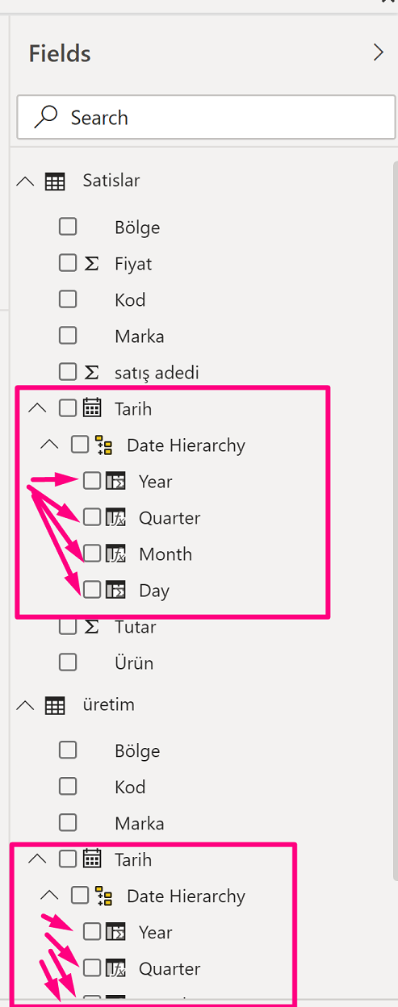This screenshot has height=1007, width=398.
Task: Click the satış adedi field name
Action: pyautogui.click(x=157, y=372)
